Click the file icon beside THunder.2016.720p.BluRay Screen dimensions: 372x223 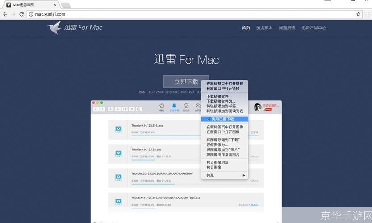click(x=118, y=177)
